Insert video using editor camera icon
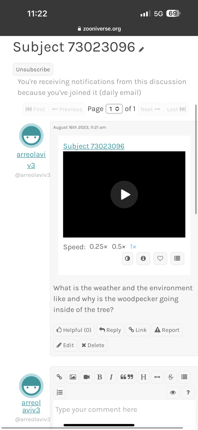 pyautogui.click(x=86, y=377)
